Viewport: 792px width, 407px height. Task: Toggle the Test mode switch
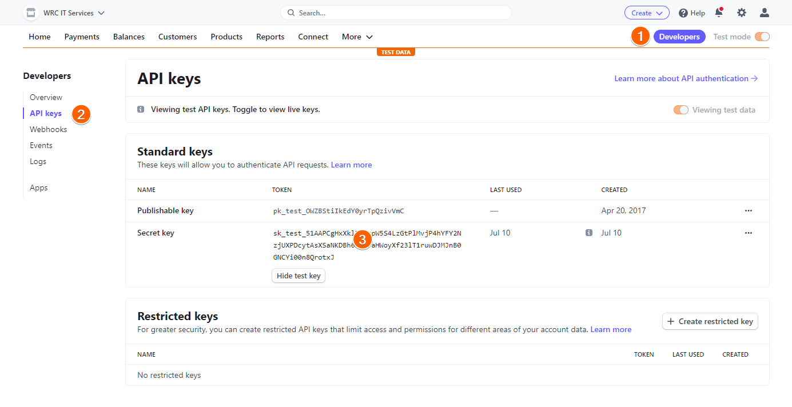click(x=762, y=37)
